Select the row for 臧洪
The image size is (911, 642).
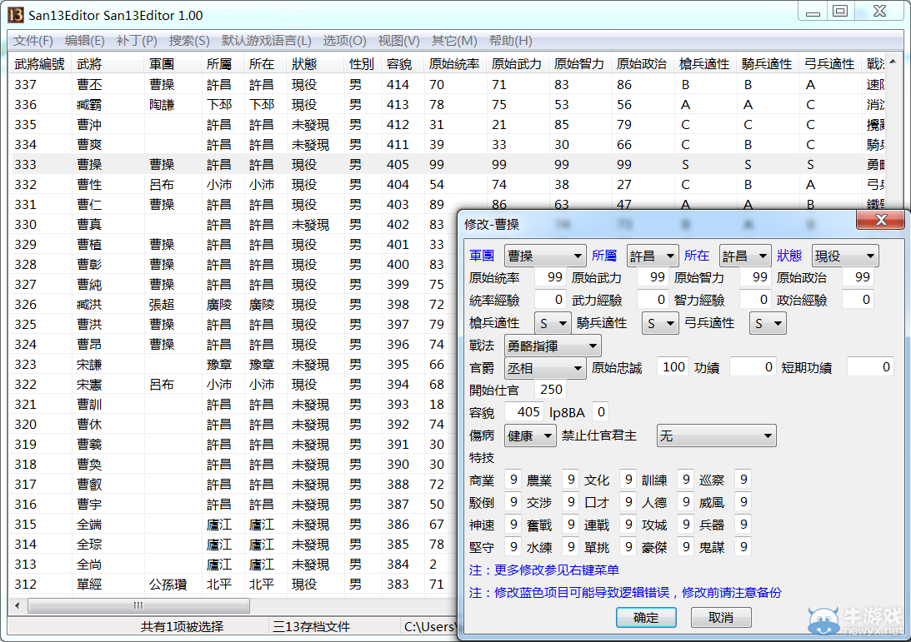(x=233, y=304)
